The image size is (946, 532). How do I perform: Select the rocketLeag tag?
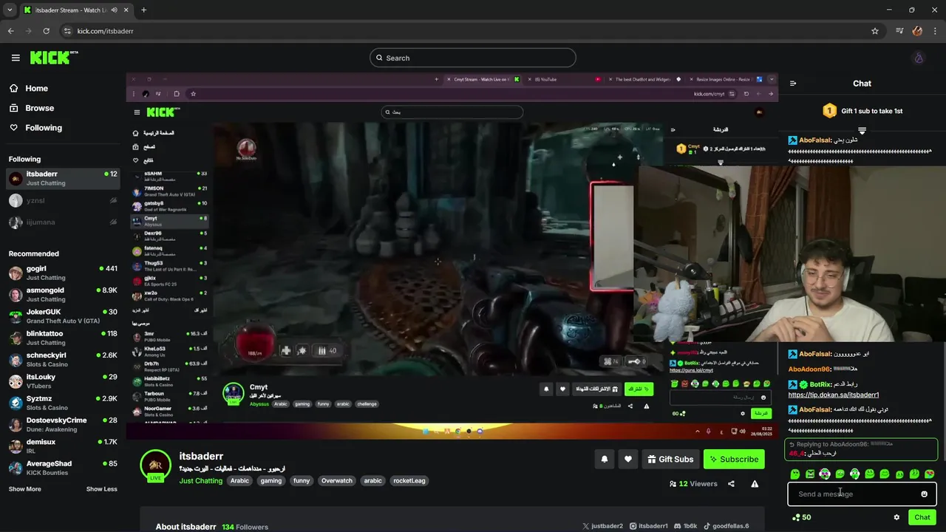[409, 481]
